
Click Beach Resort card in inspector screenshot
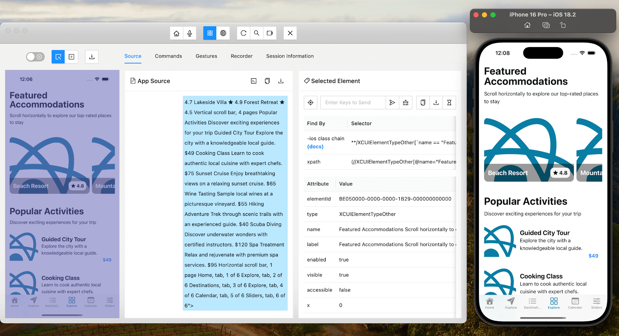pos(50,165)
